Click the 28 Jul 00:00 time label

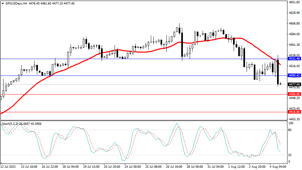195,167
